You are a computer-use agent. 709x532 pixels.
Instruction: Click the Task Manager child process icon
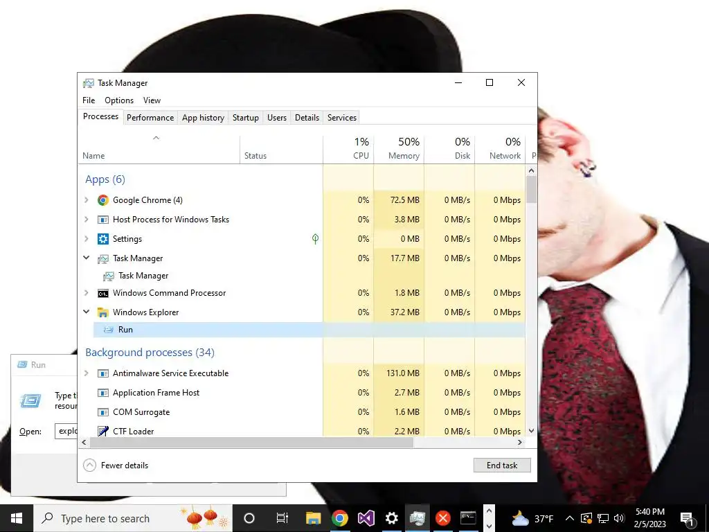tap(109, 276)
